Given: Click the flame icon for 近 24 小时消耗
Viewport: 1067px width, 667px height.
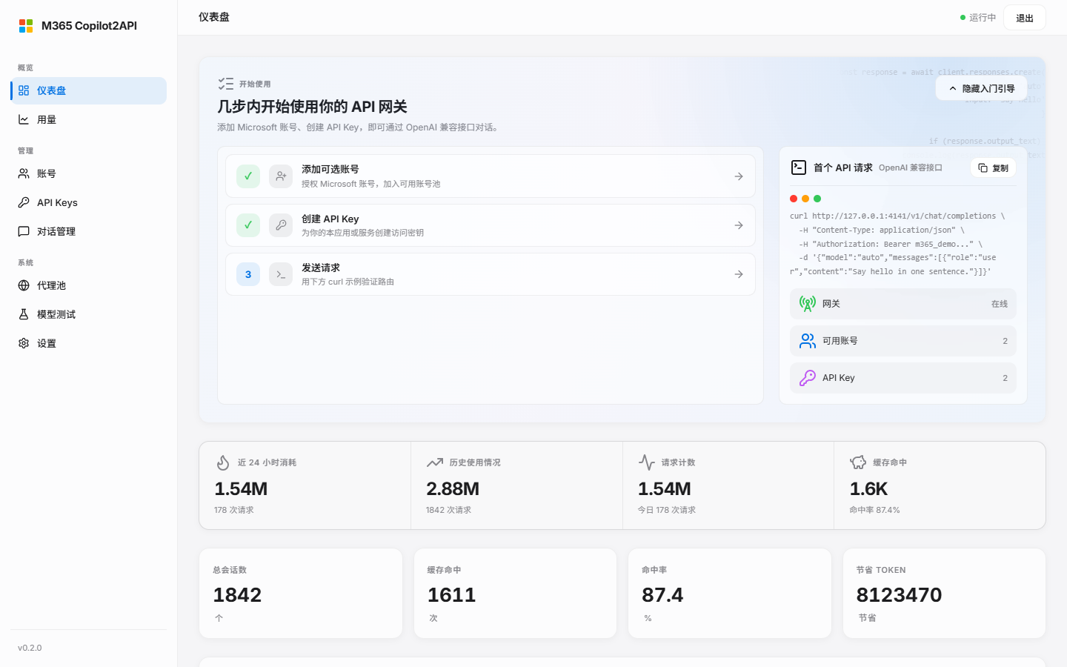Looking at the screenshot, I should pos(223,462).
